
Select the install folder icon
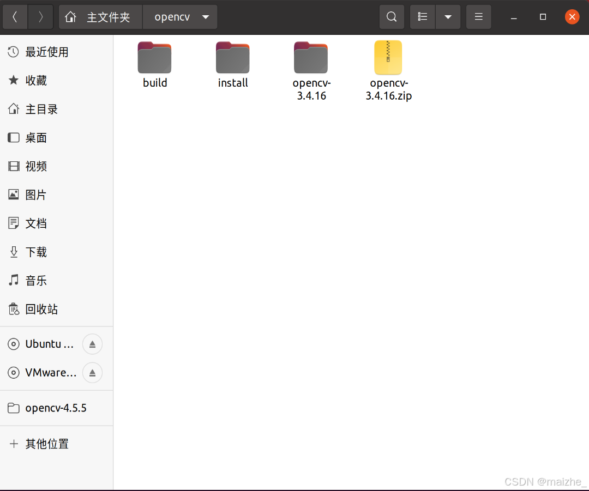[x=232, y=57]
